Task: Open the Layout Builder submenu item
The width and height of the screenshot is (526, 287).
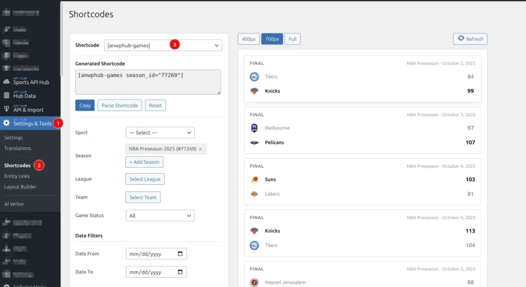Action: click(x=20, y=187)
